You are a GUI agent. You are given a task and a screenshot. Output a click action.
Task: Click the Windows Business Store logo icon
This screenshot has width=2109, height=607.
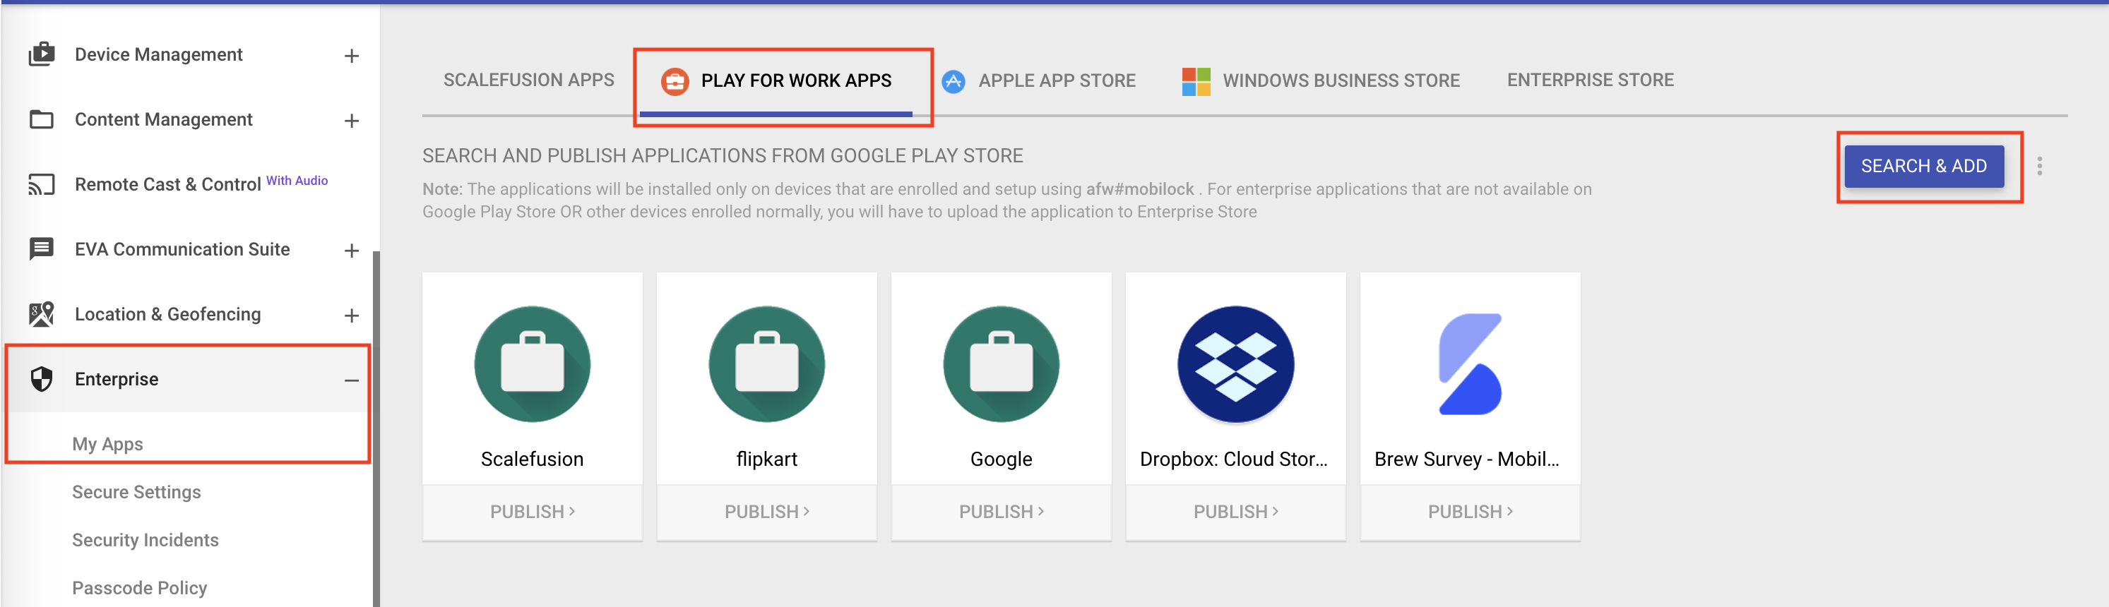pyautogui.click(x=1196, y=81)
